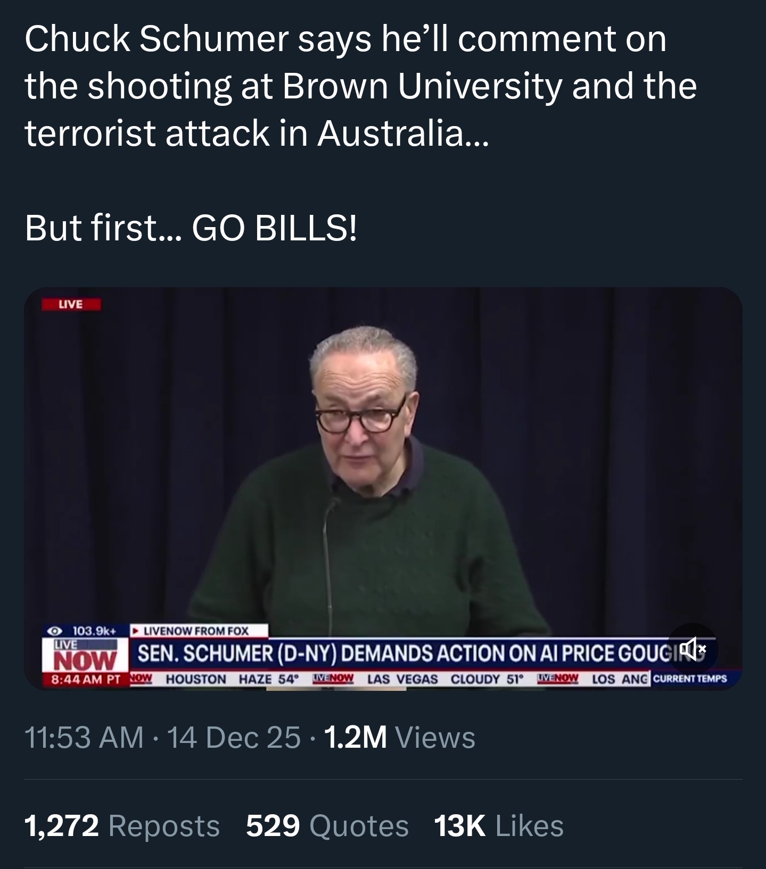
Task: Play the Schumer press conference video
Action: (x=383, y=479)
